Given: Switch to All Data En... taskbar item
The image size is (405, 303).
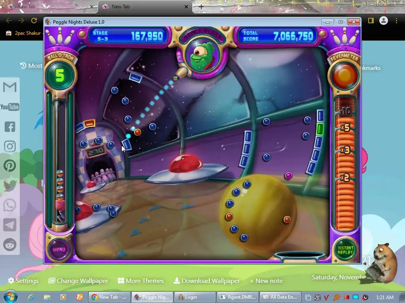Looking at the screenshot, I should [x=280, y=297].
